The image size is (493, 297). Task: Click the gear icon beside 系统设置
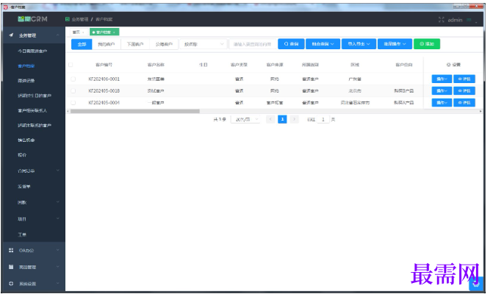pyautogui.click(x=11, y=284)
